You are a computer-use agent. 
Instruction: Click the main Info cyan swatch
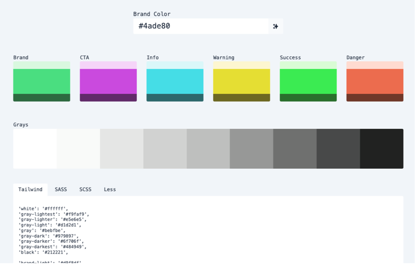(175, 81)
